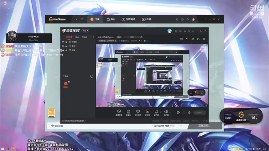Toggle visibility of 文本 1 source
Viewport: 269px width, 151px height.
coord(63,46)
